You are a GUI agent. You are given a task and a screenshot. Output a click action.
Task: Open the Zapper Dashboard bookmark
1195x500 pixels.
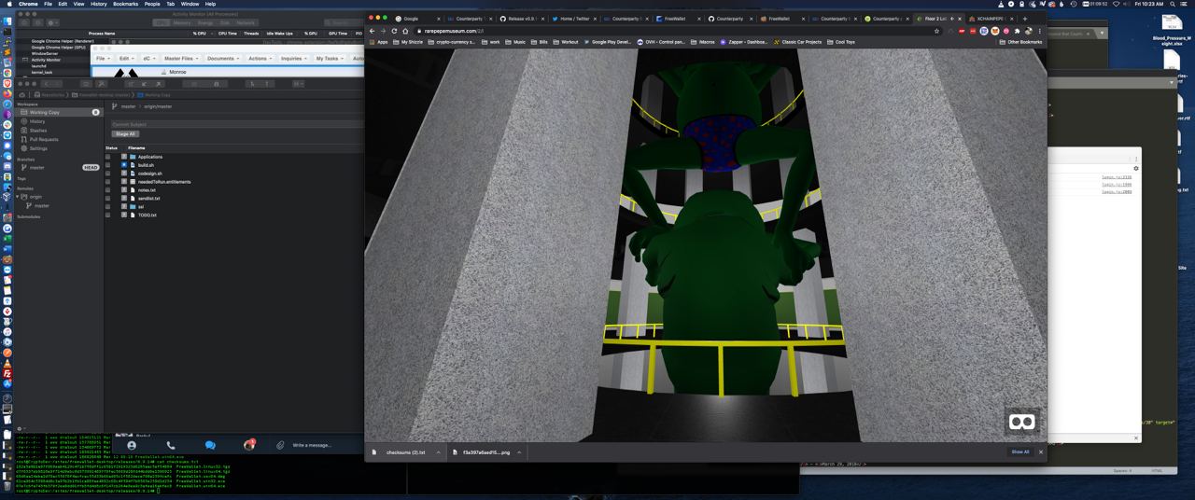(743, 42)
